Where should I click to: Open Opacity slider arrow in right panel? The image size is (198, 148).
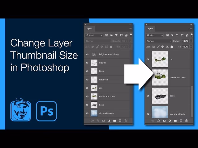point(191,41)
